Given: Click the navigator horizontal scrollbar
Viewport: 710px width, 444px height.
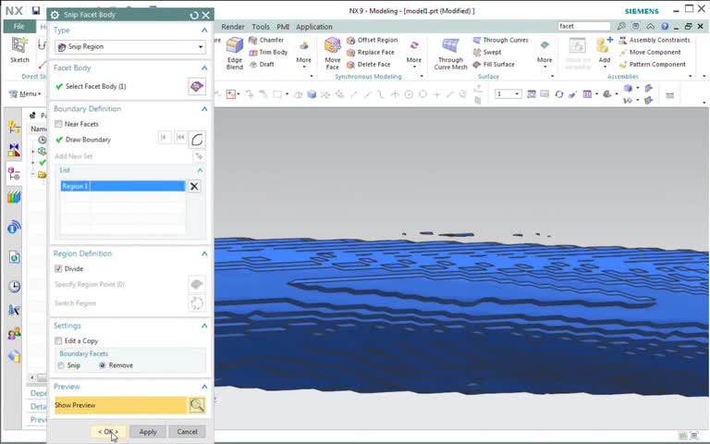Looking at the screenshot, I should [x=38, y=377].
